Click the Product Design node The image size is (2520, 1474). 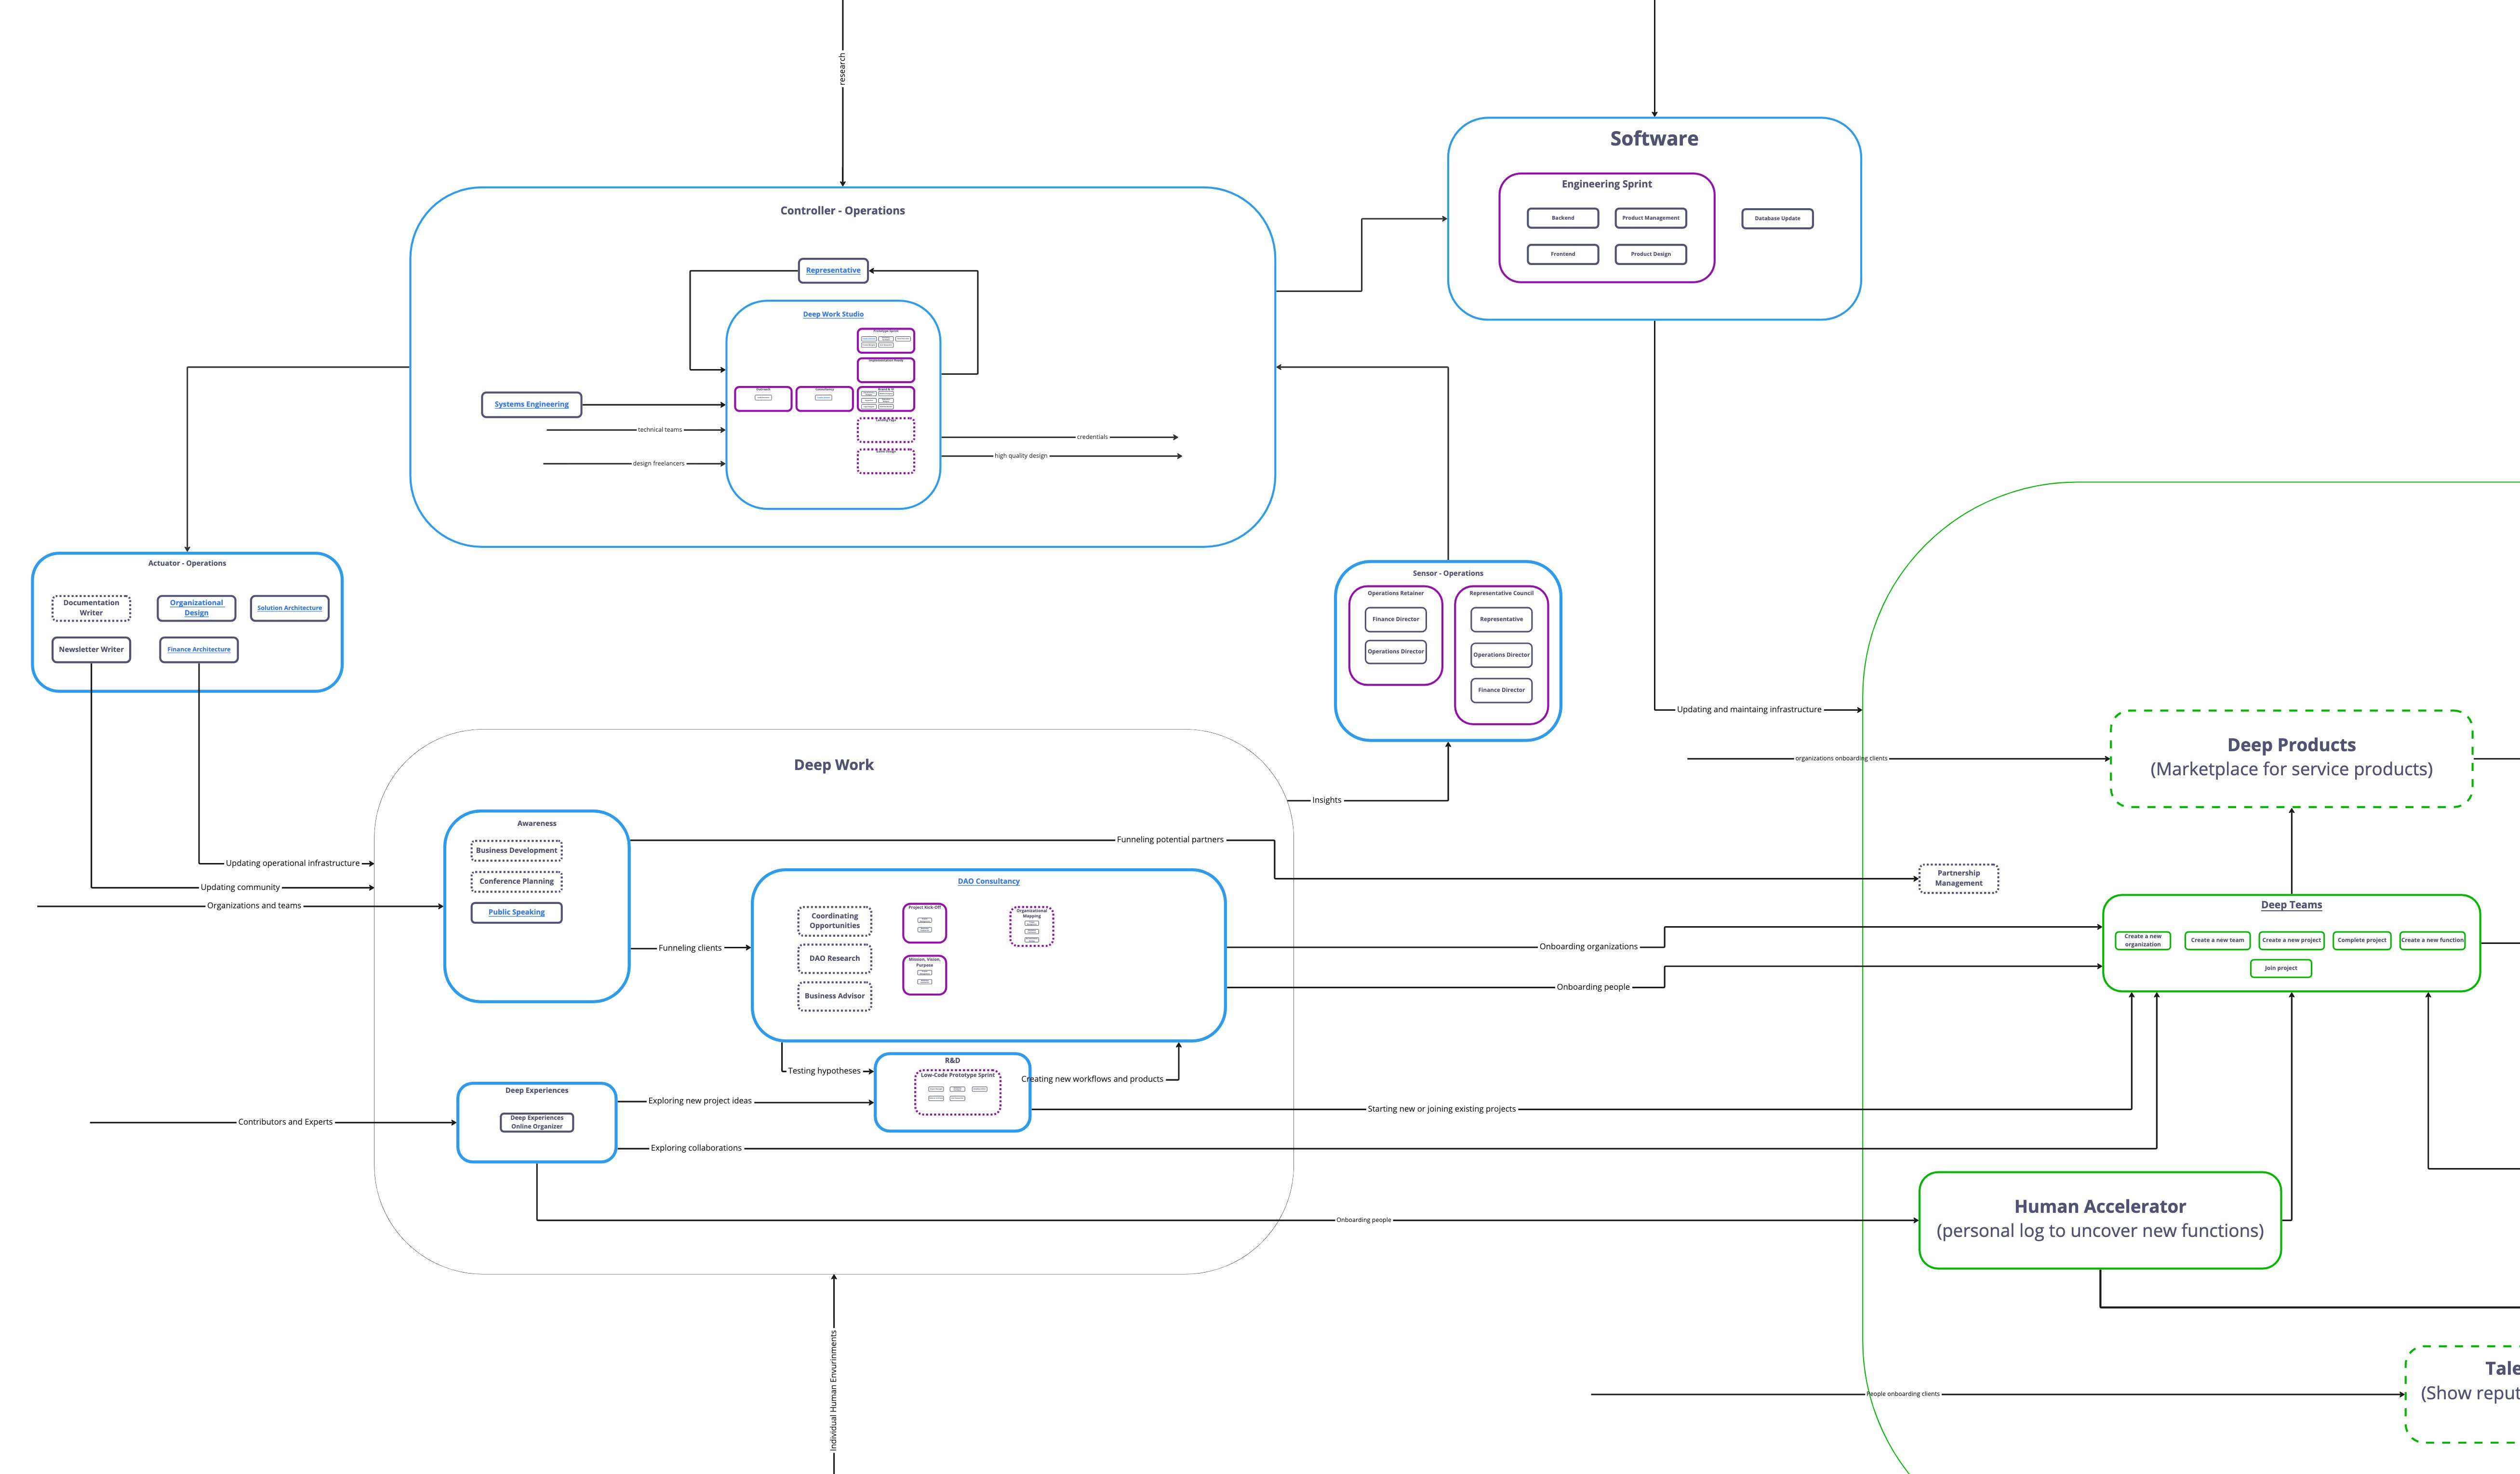click(1650, 254)
